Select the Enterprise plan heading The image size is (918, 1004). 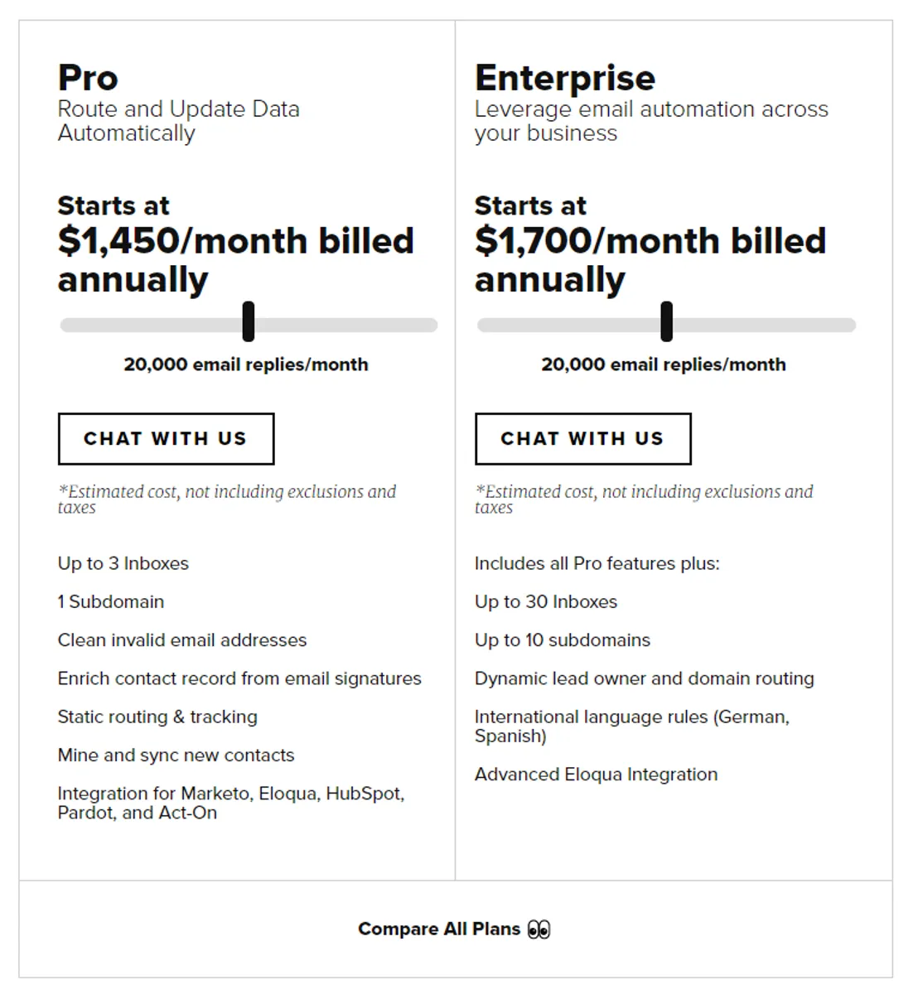[564, 79]
